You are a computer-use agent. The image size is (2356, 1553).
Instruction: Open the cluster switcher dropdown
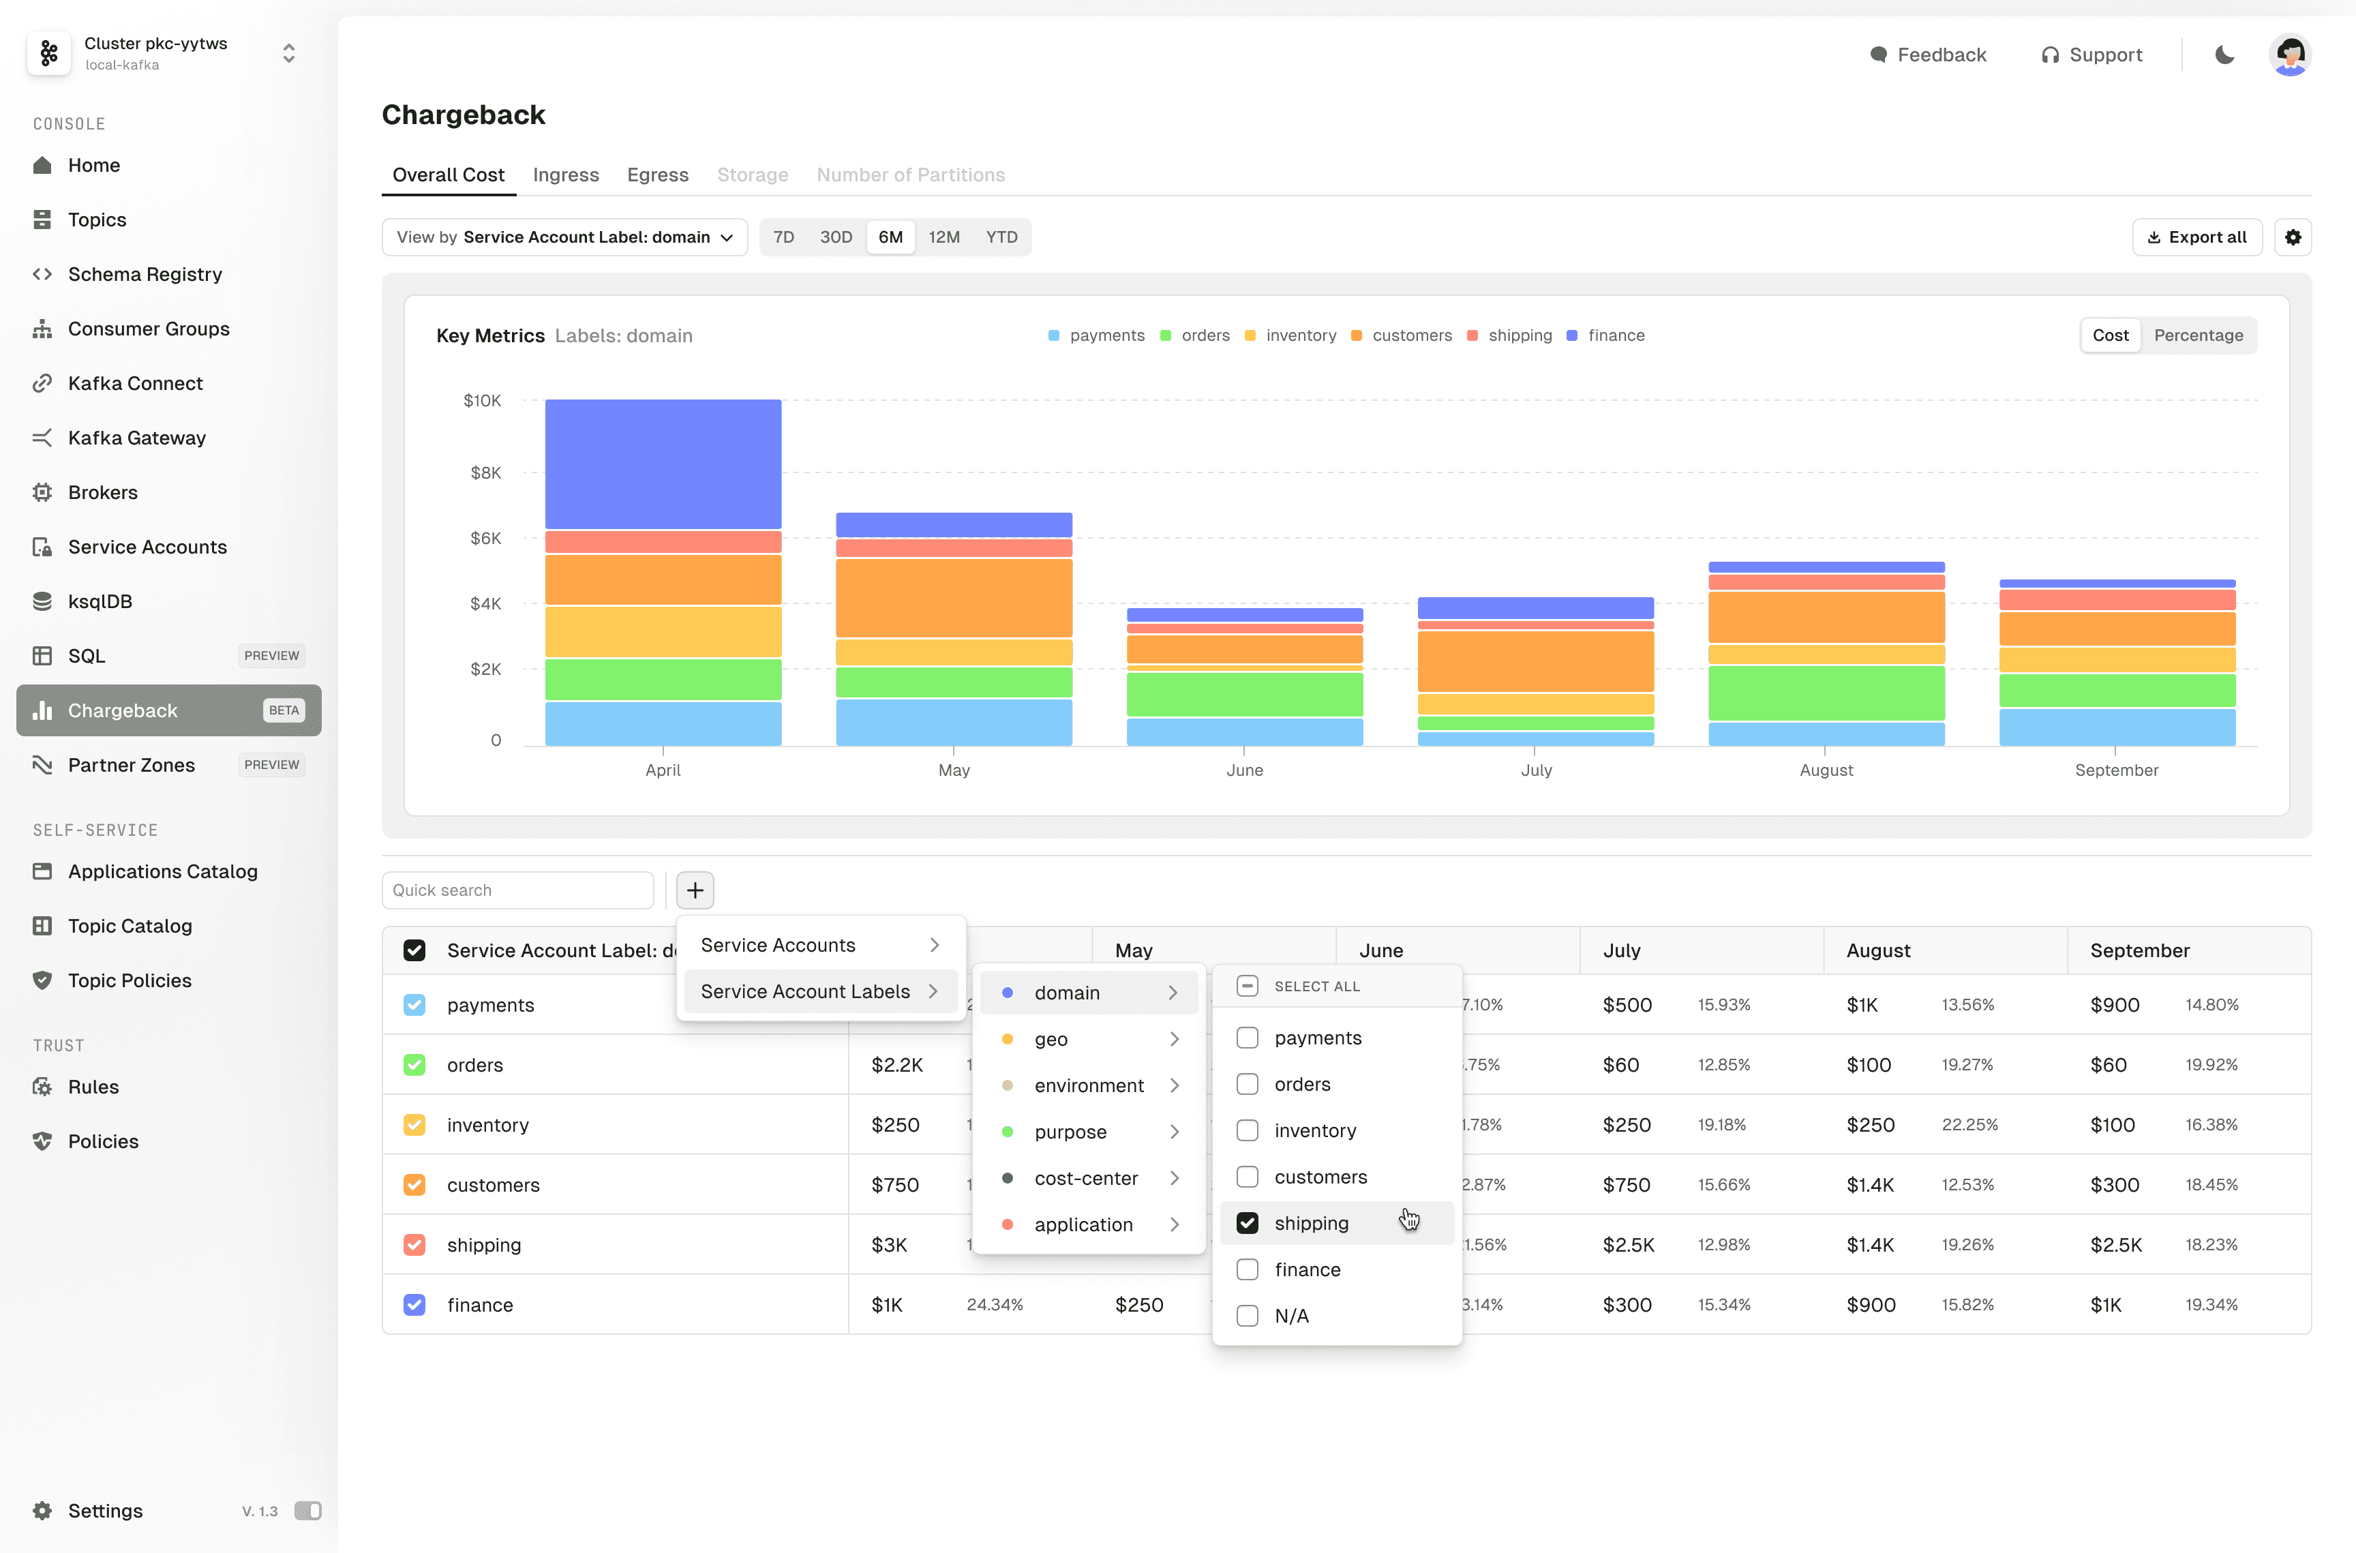pyautogui.click(x=288, y=53)
